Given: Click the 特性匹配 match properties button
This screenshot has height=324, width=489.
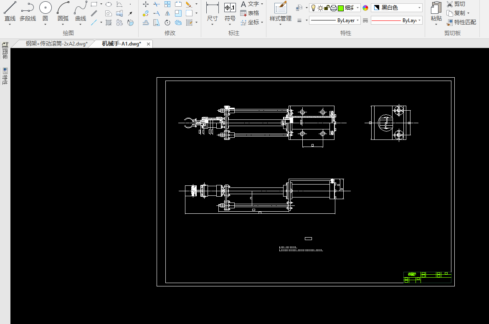Looking at the screenshot, I should point(461,23).
